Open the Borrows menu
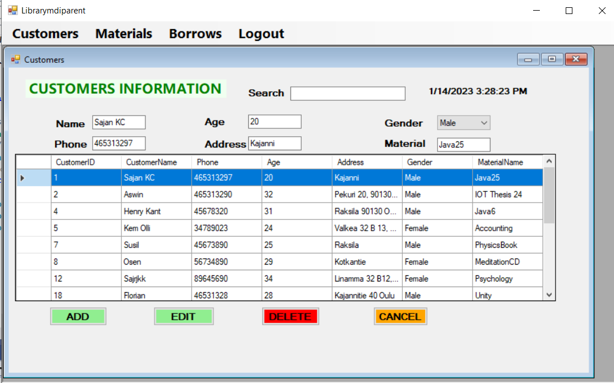This screenshot has width=614, height=383. pyautogui.click(x=195, y=34)
